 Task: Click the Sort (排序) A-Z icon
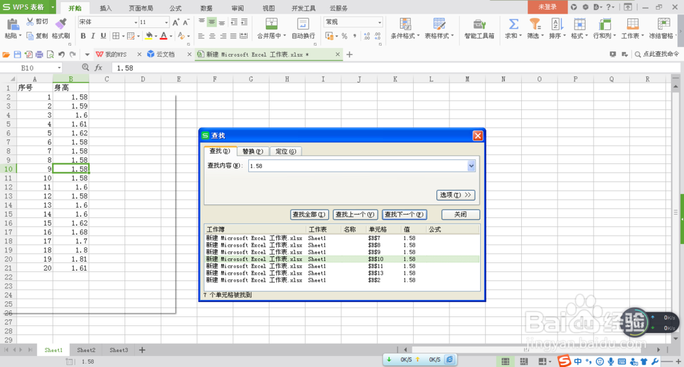point(556,23)
